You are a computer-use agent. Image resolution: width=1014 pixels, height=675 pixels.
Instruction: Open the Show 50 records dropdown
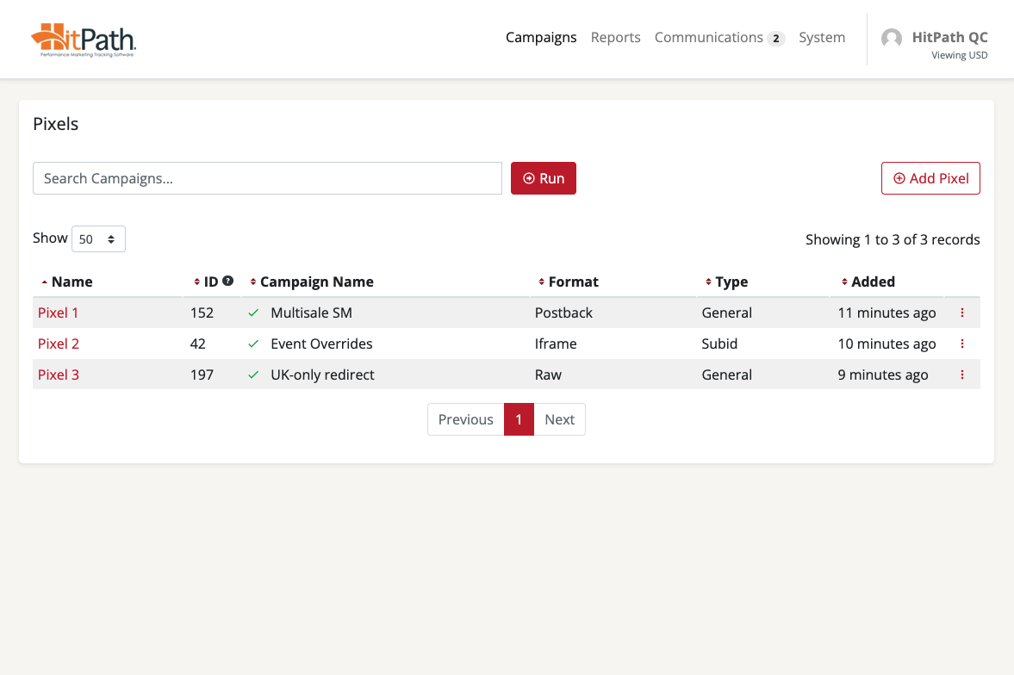[98, 239]
